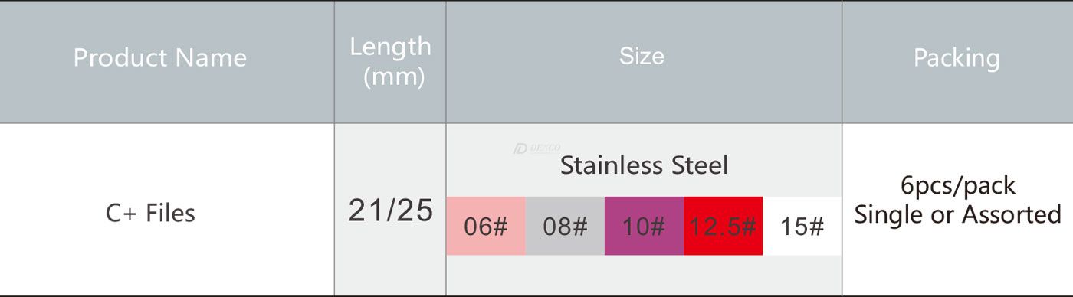Pick the red 12.5# size swatch
Image resolution: width=1073 pixels, height=297 pixels.
click(x=723, y=226)
